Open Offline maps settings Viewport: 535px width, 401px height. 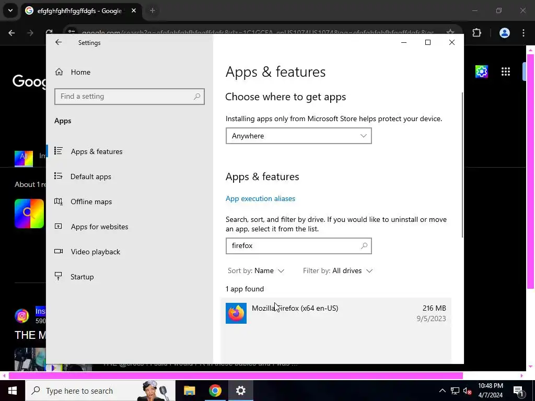[91, 202]
